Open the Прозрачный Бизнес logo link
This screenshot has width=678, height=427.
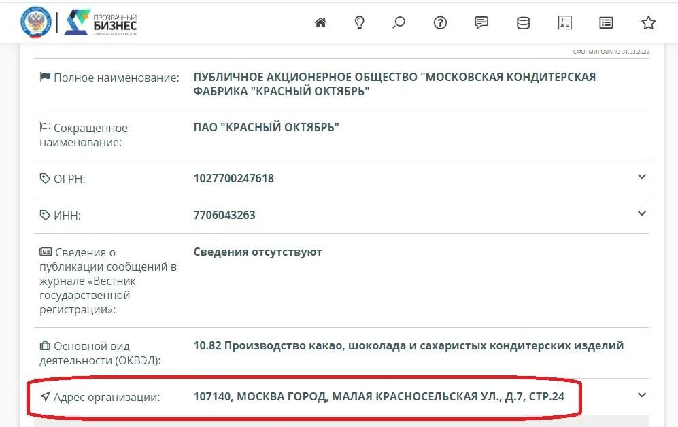(101, 22)
